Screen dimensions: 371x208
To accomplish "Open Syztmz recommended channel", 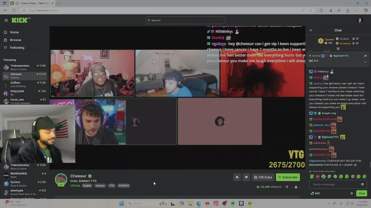I will click(x=25, y=184).
